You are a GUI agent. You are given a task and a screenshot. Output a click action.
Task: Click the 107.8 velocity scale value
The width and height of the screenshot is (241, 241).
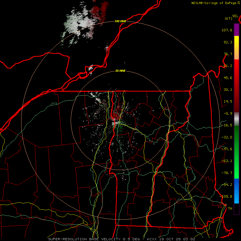(x=227, y=30)
